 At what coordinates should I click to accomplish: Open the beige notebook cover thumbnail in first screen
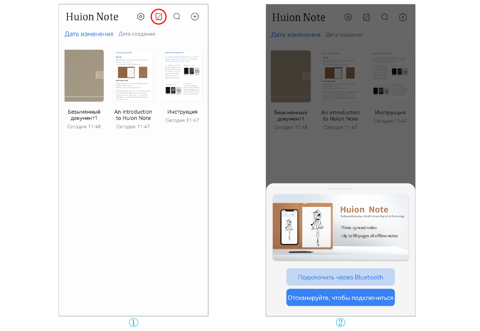[x=84, y=75]
